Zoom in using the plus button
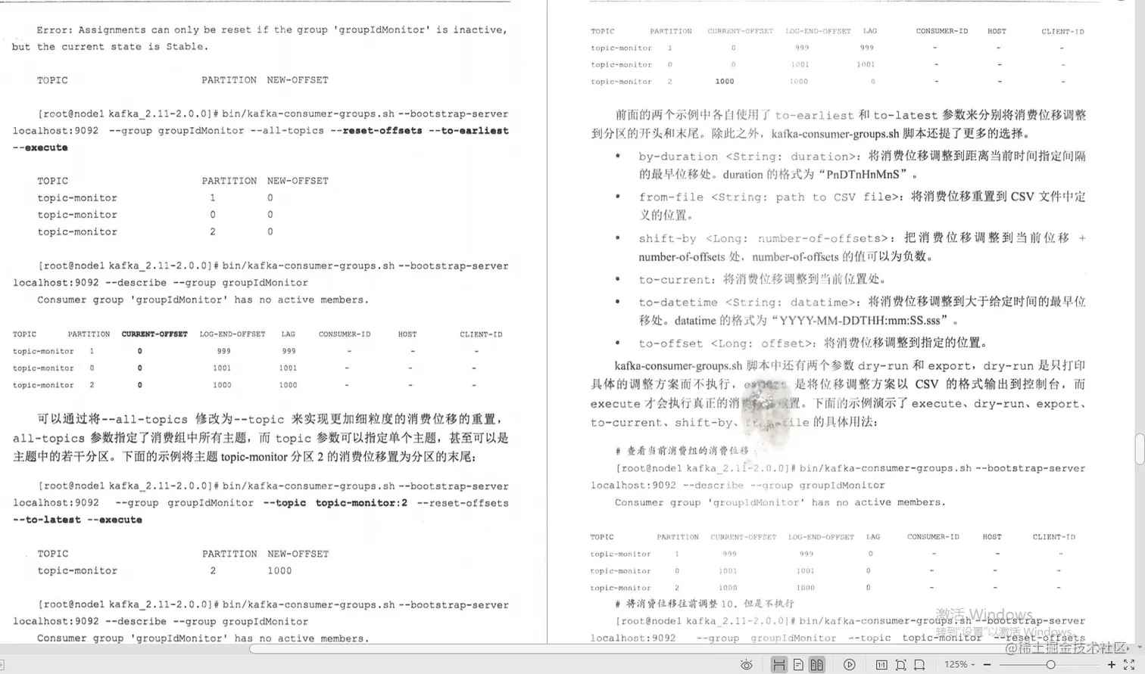 (1111, 664)
